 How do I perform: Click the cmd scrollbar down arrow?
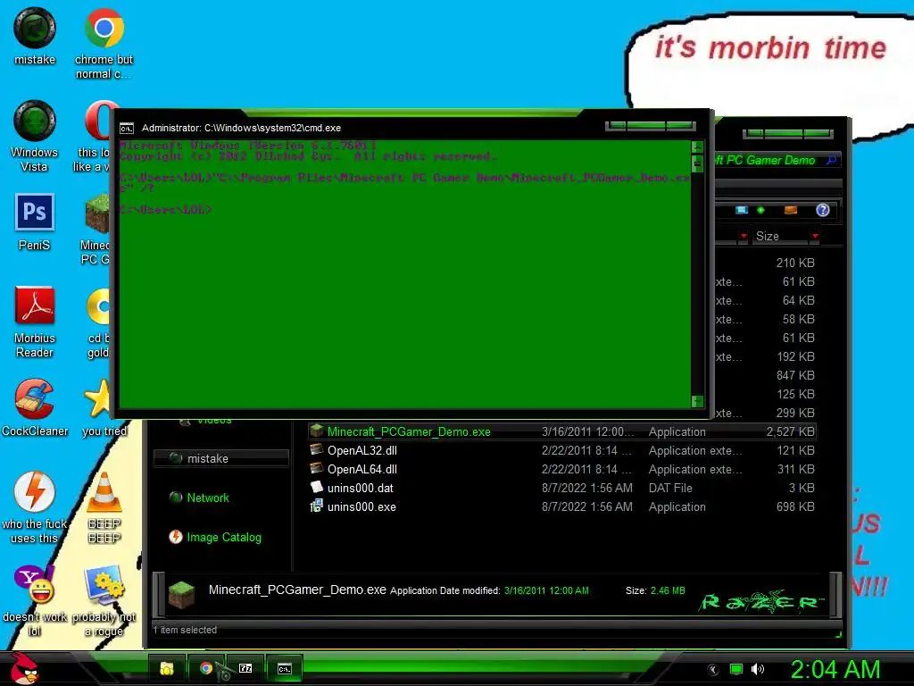[697, 401]
